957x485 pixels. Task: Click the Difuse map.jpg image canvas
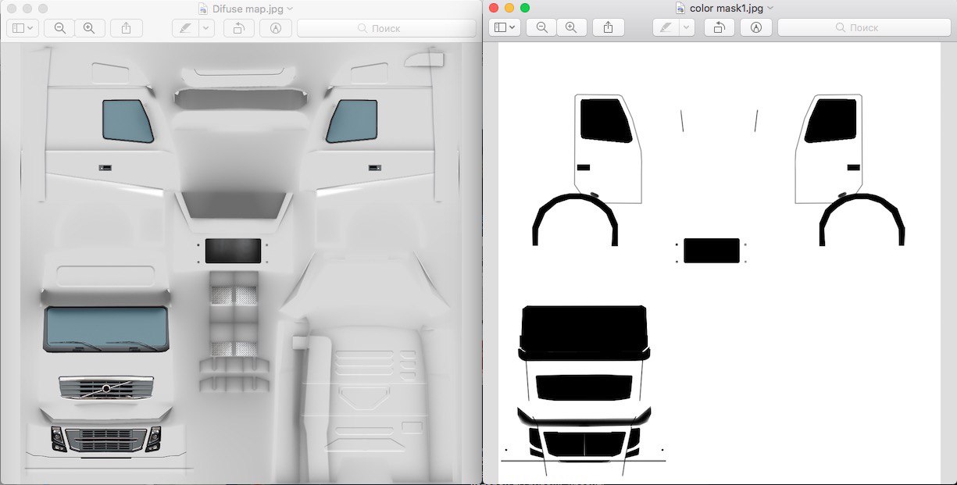point(241,263)
